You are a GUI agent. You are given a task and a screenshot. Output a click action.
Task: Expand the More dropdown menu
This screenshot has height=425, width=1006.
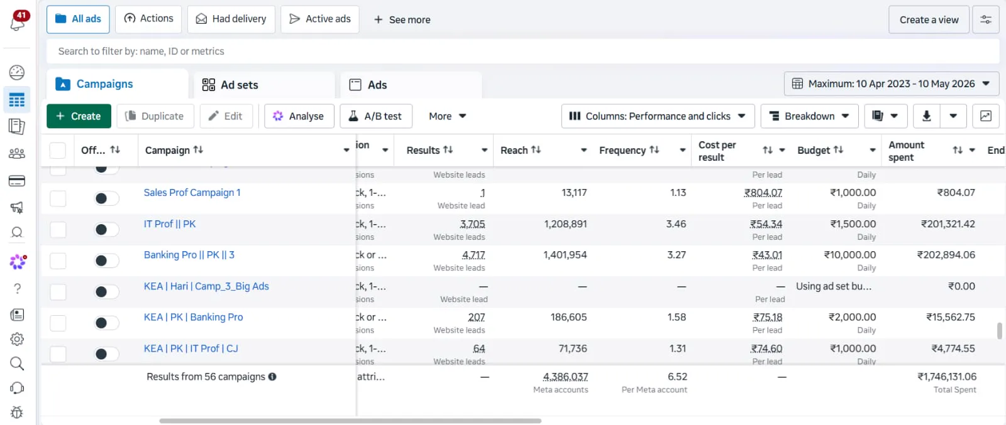[447, 116]
